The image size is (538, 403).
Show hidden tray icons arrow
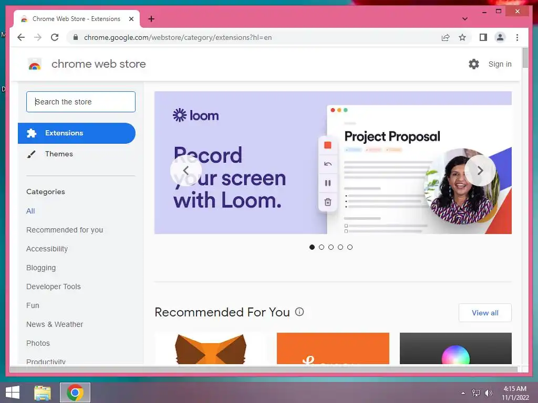(463, 393)
